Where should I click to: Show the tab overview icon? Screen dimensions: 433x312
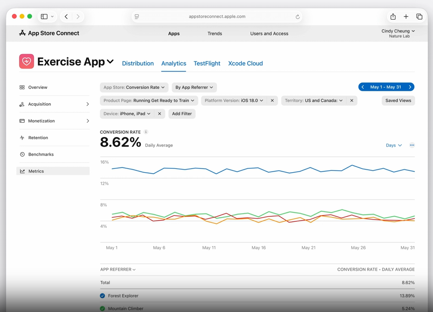[x=419, y=16]
